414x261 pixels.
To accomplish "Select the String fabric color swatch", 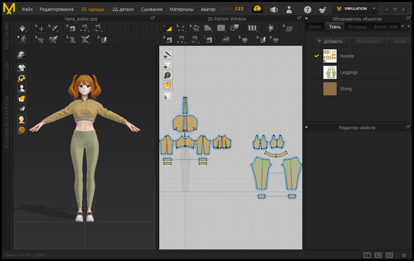I will [330, 89].
